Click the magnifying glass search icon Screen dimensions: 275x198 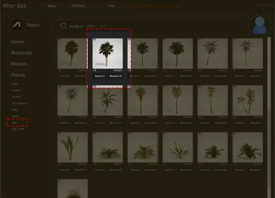[64, 26]
